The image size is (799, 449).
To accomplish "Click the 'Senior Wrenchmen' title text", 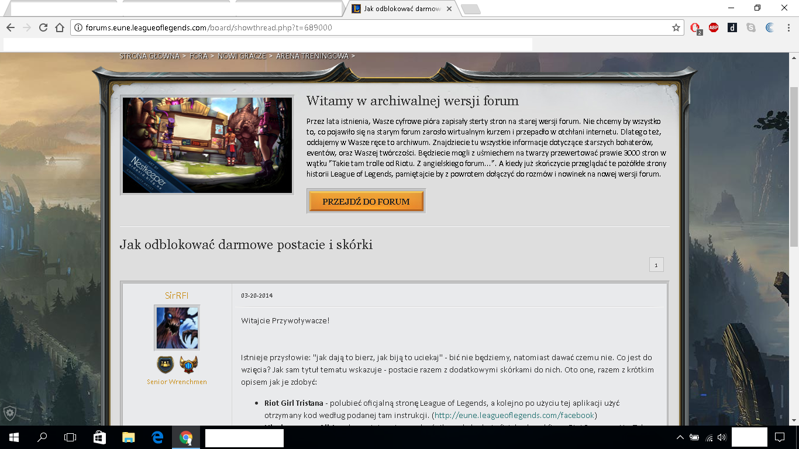I will click(x=177, y=382).
